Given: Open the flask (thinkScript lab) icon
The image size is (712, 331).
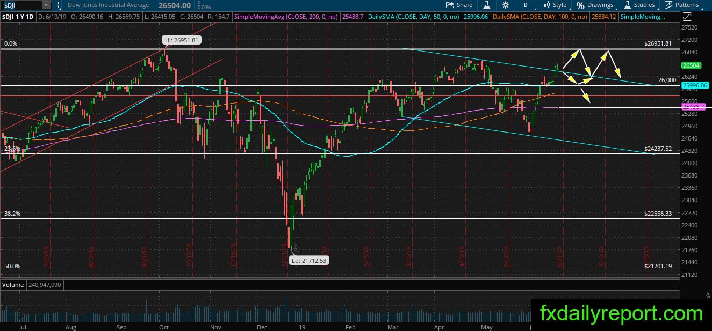Looking at the screenshot, I should pyautogui.click(x=487, y=5).
